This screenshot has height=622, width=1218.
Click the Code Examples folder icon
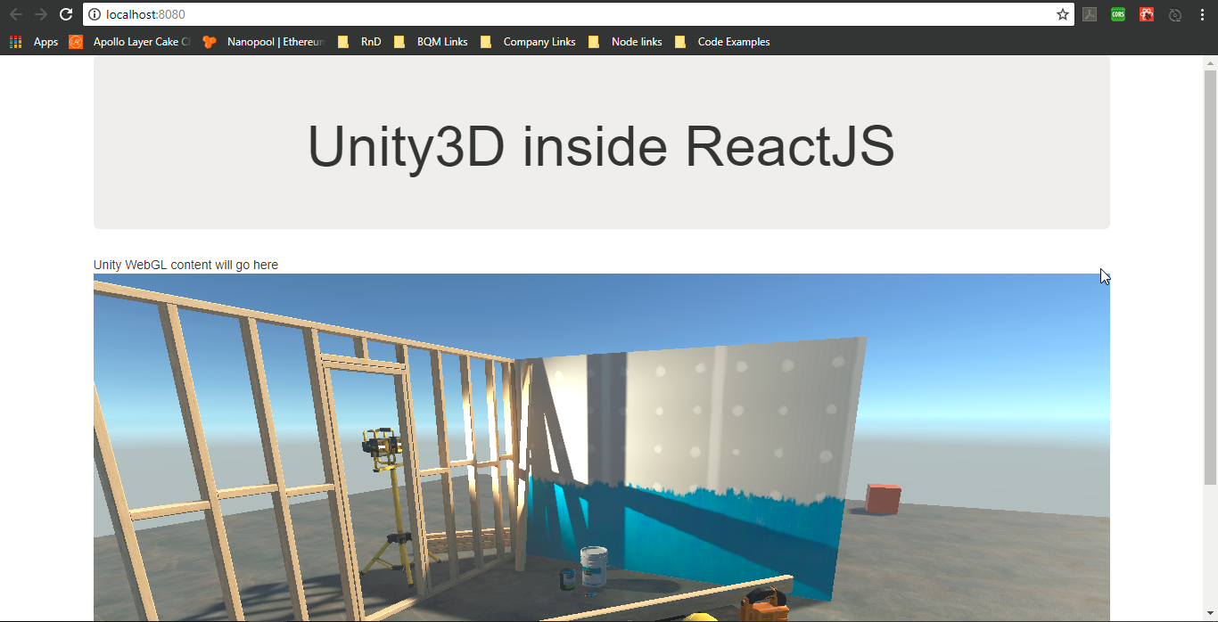pos(680,42)
